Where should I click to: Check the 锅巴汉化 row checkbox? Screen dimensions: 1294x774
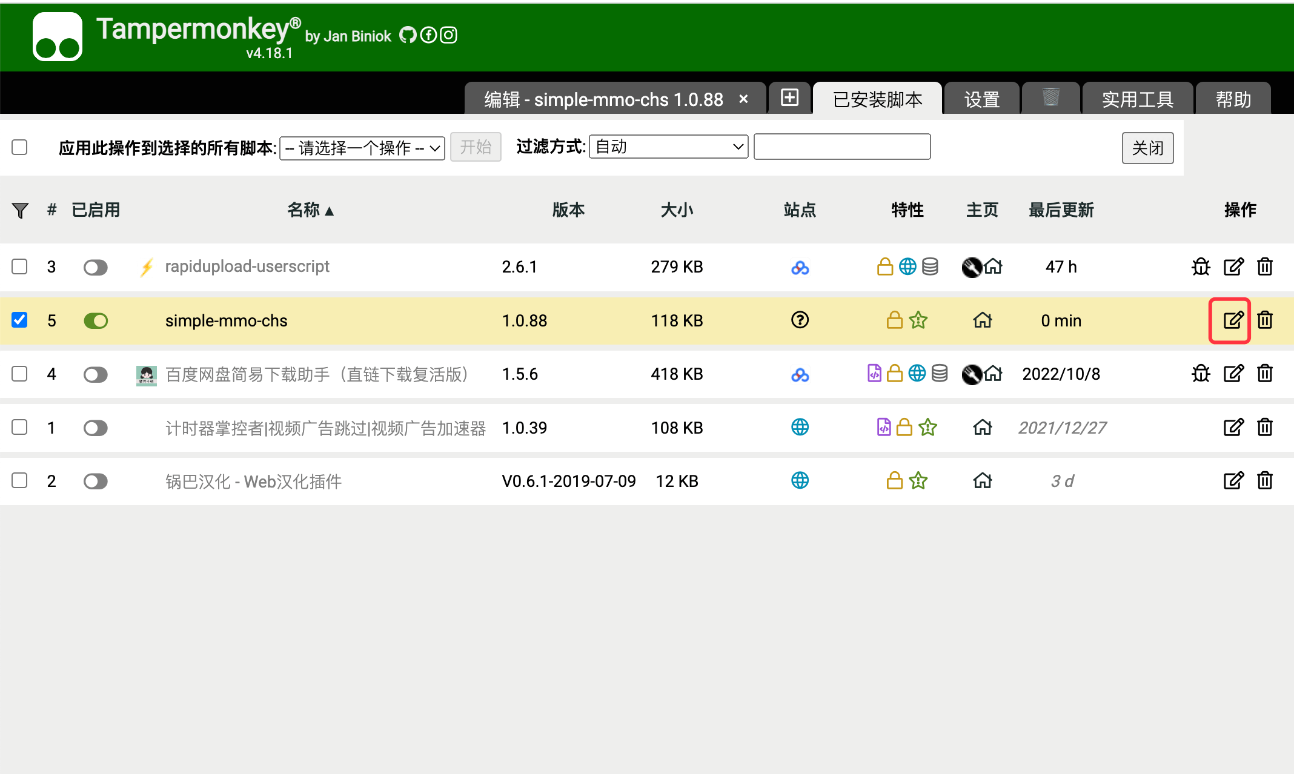pyautogui.click(x=19, y=481)
